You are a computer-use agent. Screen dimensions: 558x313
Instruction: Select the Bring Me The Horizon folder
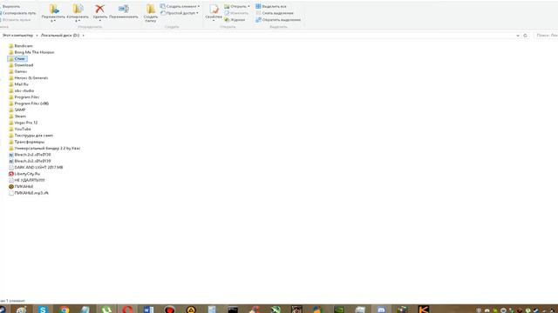click(x=31, y=52)
